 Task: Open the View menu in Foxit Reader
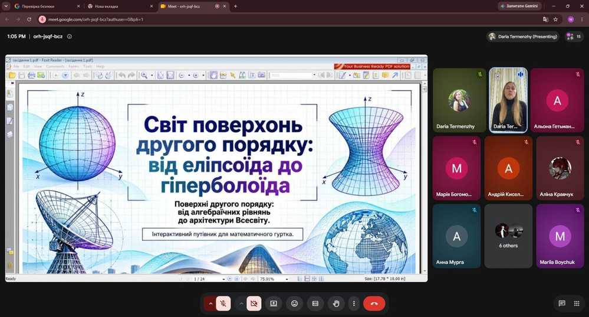click(x=38, y=66)
